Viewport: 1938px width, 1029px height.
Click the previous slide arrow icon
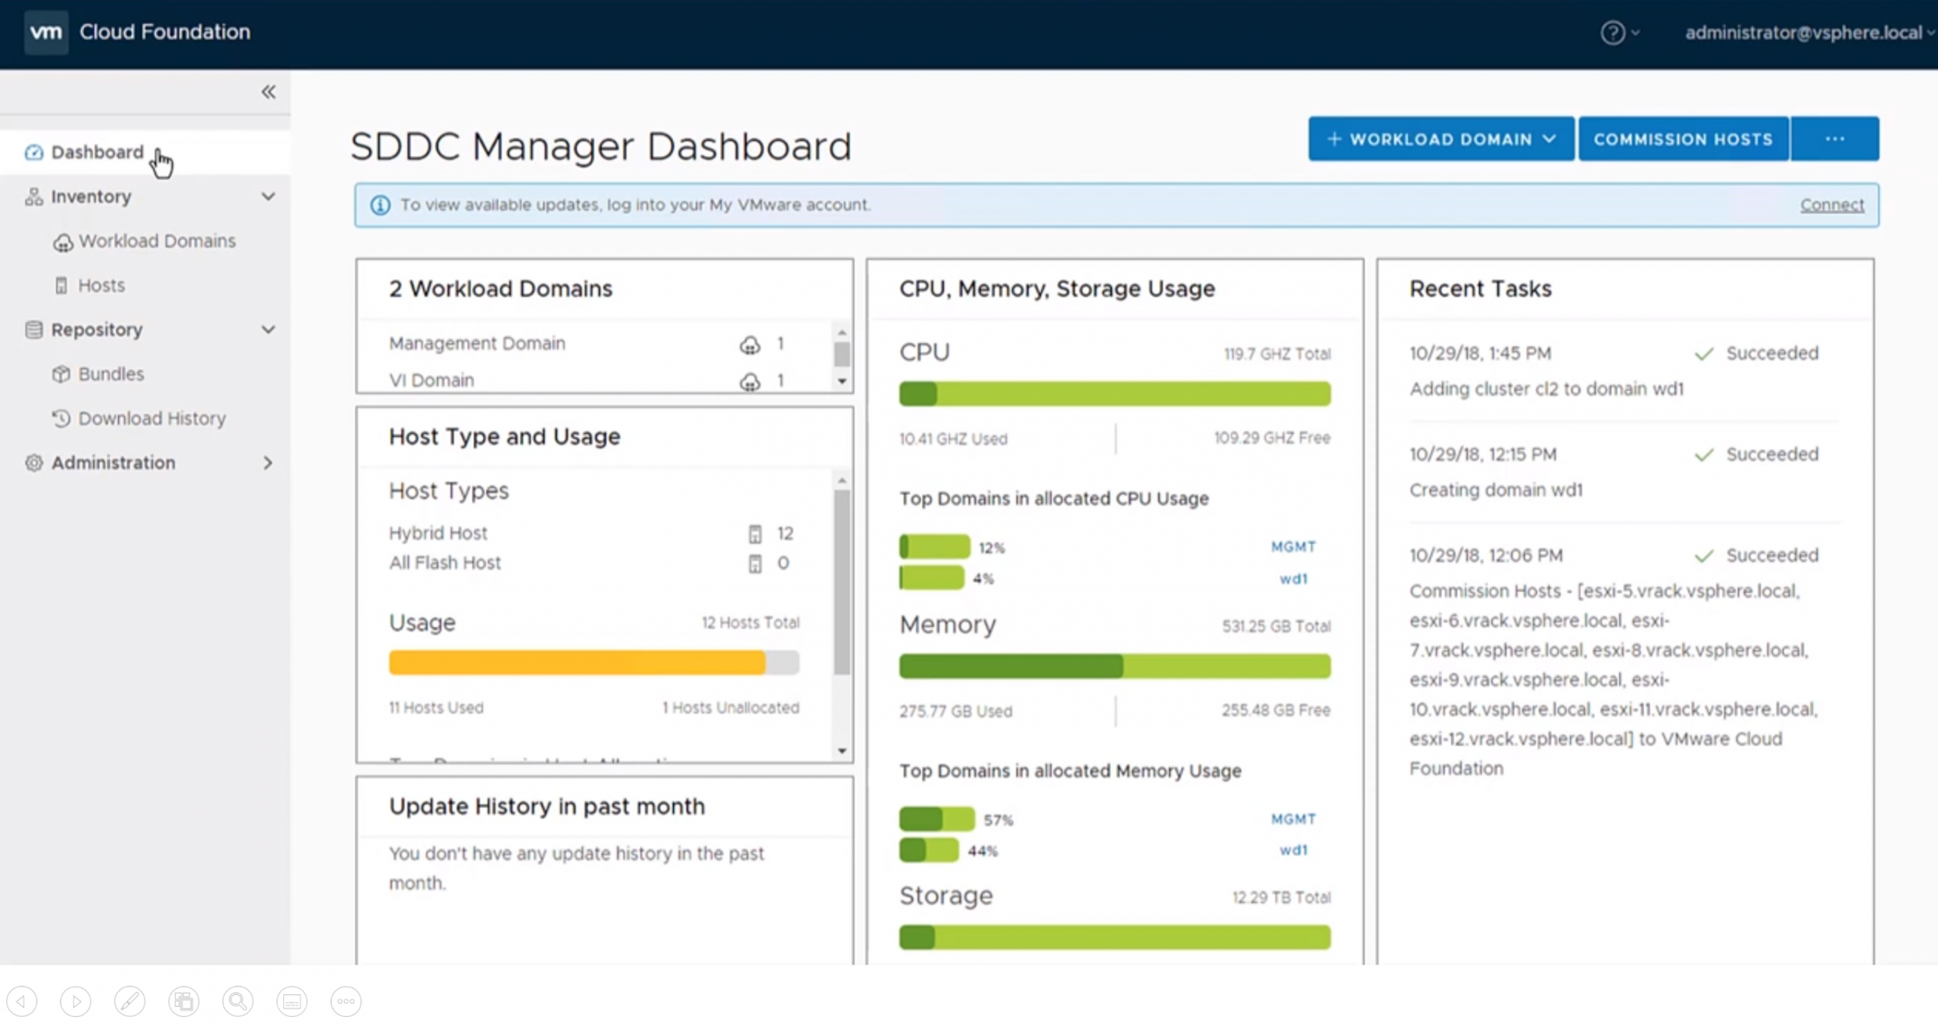tap(22, 1001)
